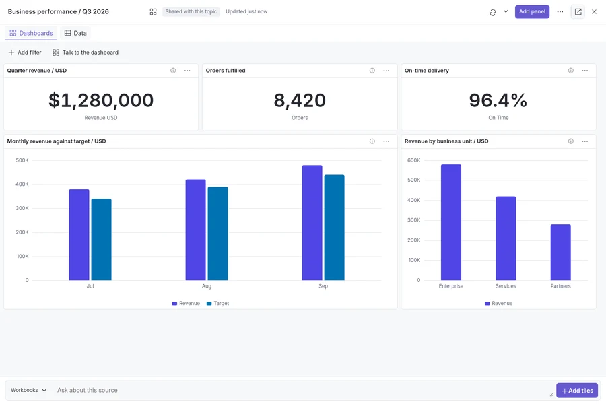Click the 8,420 orders value
This screenshot has height=404, width=606.
300,100
